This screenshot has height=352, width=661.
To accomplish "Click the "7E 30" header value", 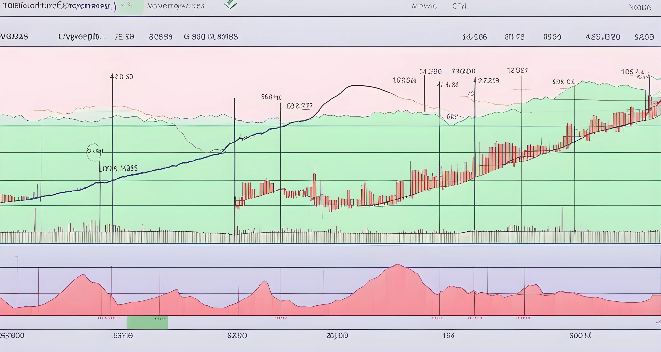I will click(x=124, y=37).
